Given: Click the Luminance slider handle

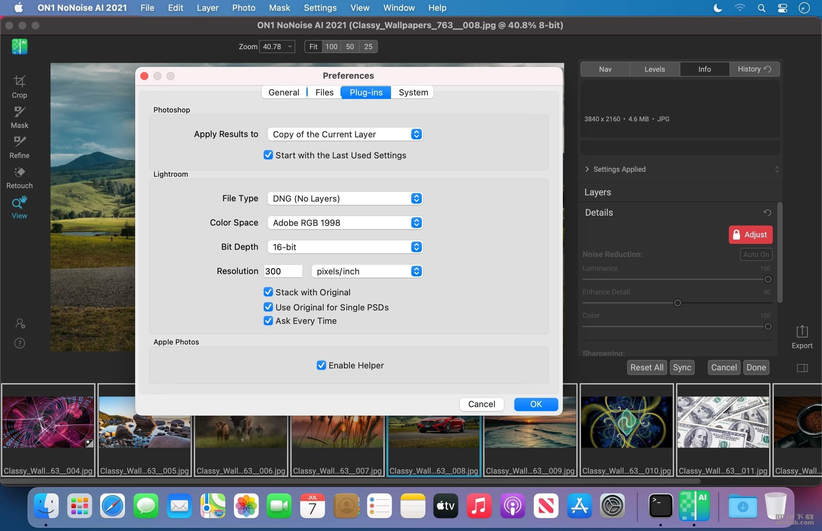Looking at the screenshot, I should pos(768,279).
